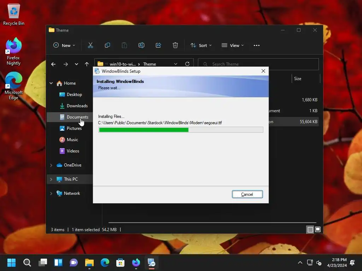Go up one folder level arrow

87,64
